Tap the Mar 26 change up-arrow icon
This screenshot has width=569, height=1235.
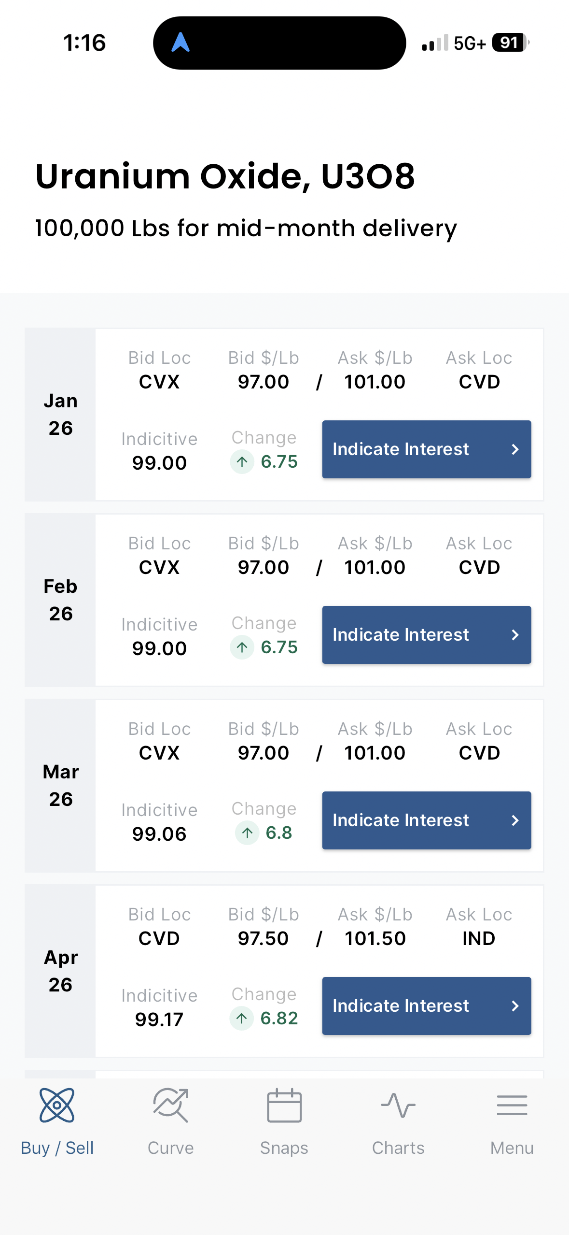pyautogui.click(x=247, y=833)
